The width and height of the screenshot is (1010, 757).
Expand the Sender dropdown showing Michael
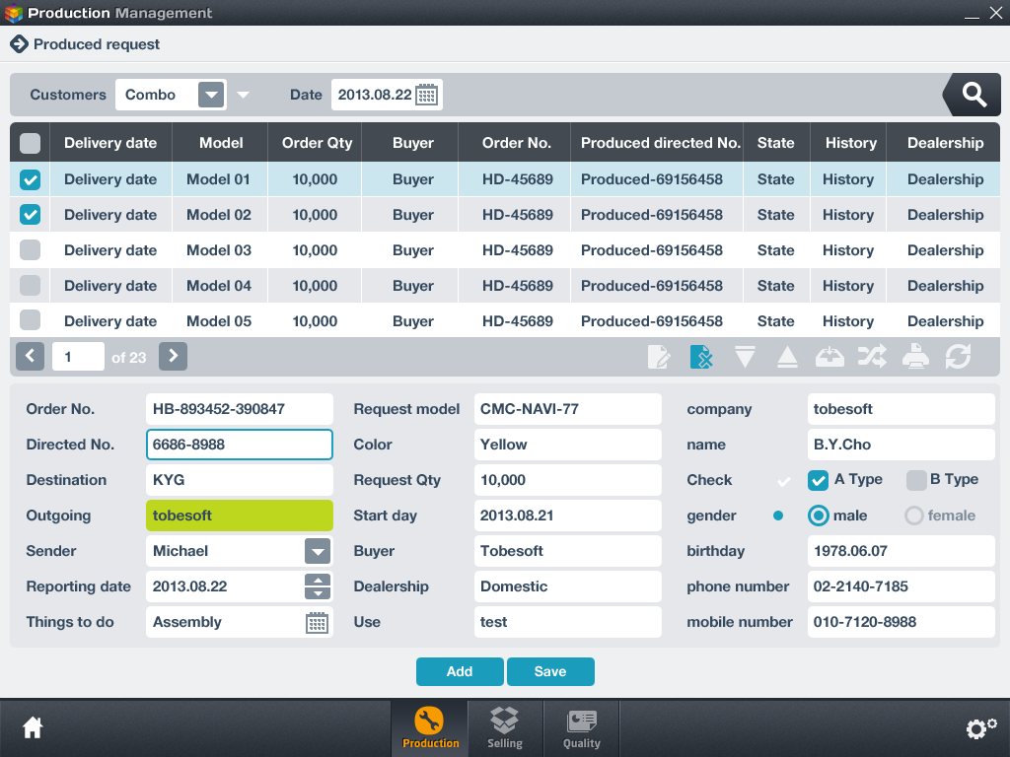click(320, 551)
